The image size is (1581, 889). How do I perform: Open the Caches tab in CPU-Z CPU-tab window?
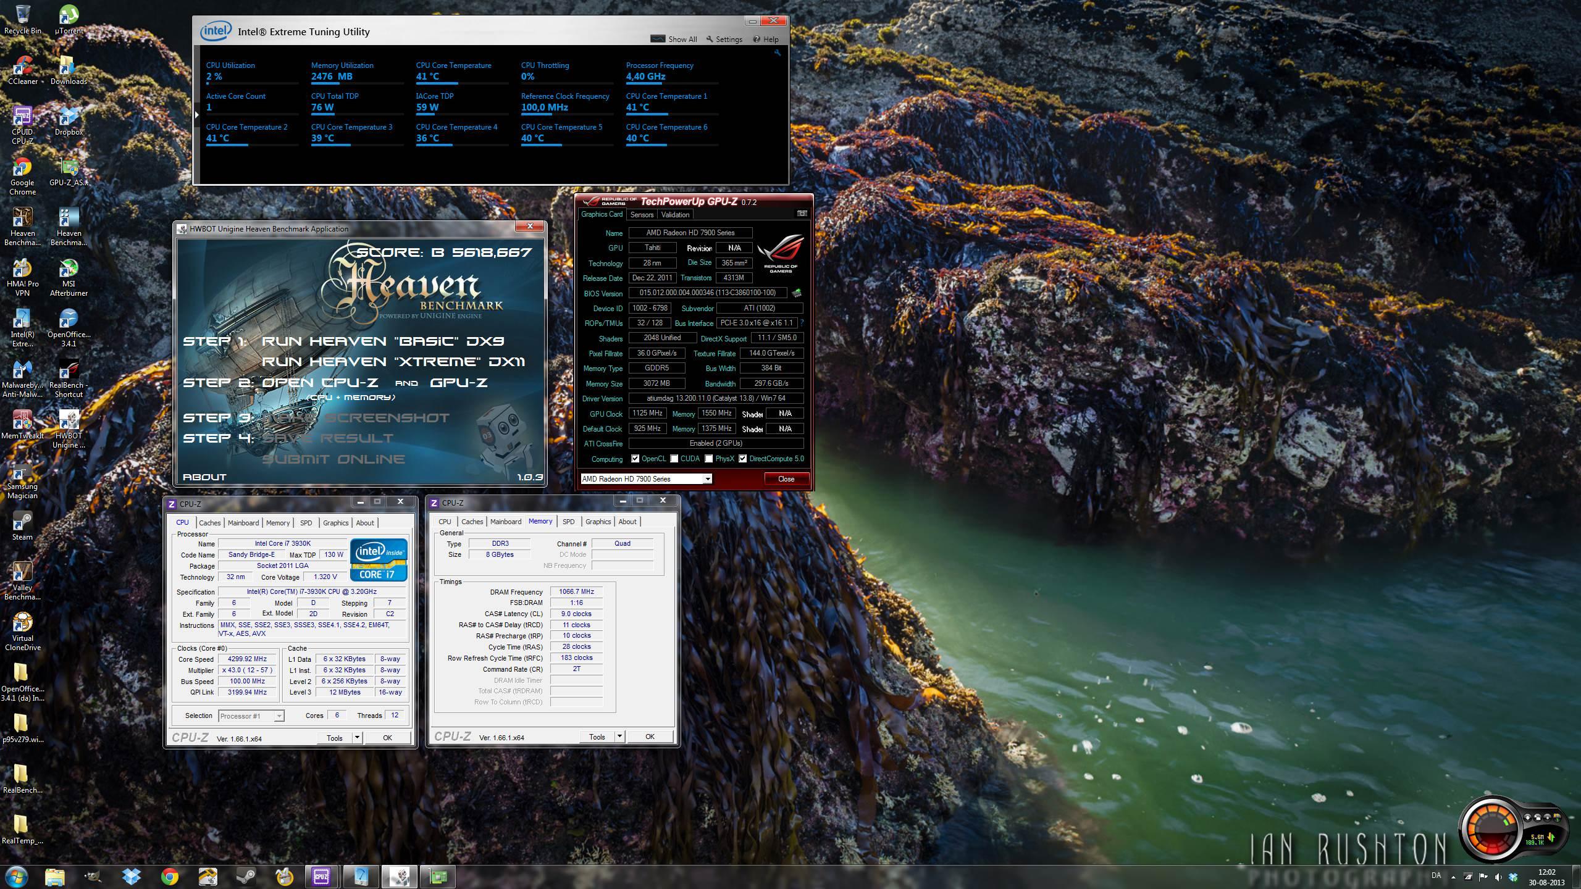tap(209, 522)
